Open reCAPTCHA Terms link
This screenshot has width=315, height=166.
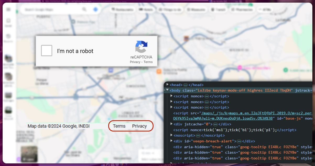(148, 62)
